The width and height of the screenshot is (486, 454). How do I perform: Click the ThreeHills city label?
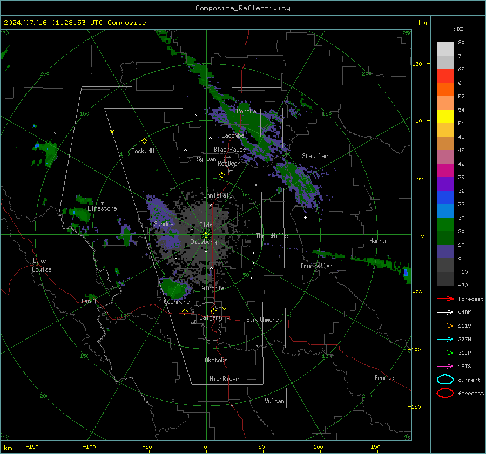pos(272,236)
